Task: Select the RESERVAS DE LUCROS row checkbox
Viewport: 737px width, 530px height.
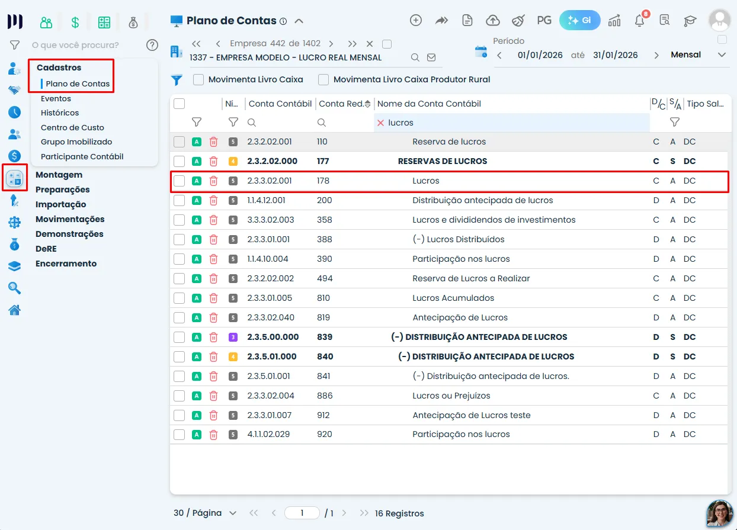Action: coord(179,161)
